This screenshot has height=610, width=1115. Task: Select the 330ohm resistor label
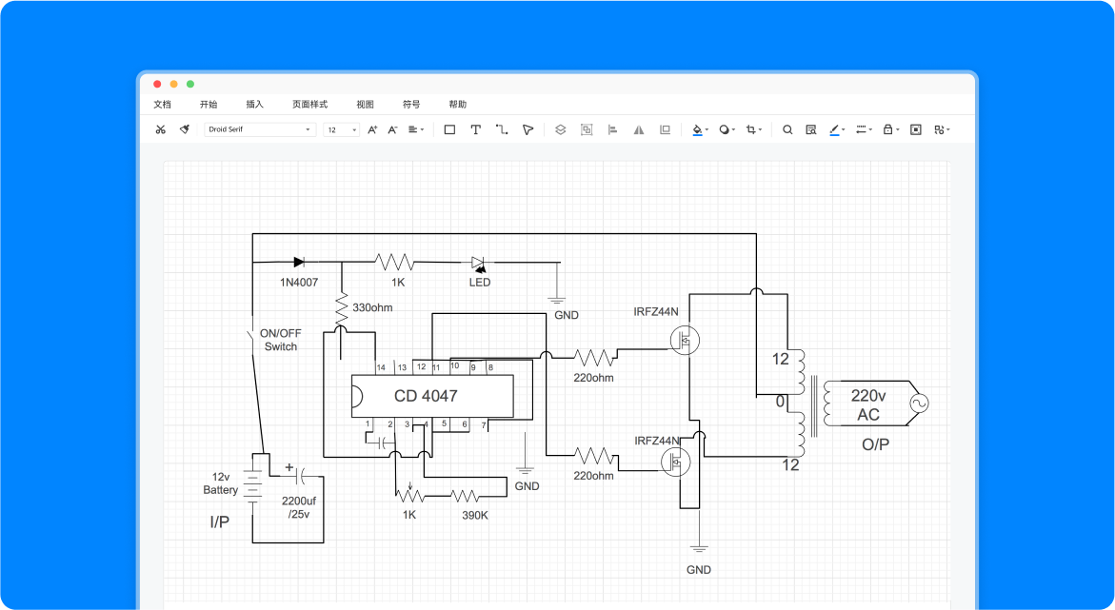[372, 307]
